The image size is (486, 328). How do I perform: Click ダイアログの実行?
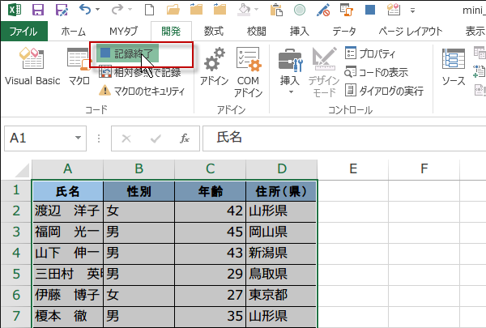384,91
